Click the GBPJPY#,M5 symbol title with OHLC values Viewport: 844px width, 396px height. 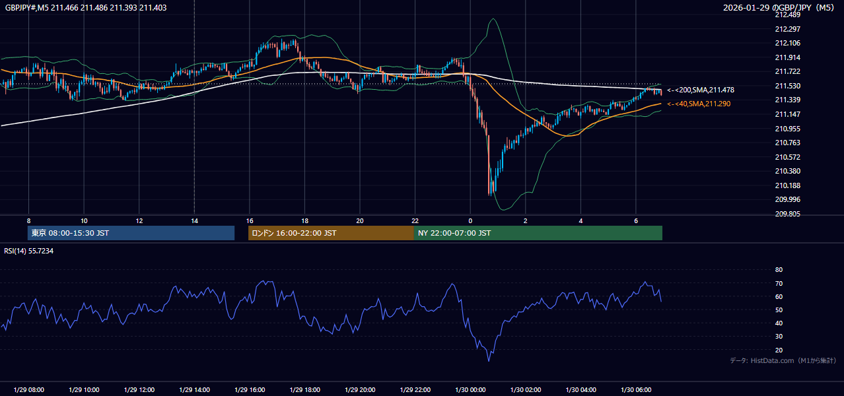click(x=85, y=7)
